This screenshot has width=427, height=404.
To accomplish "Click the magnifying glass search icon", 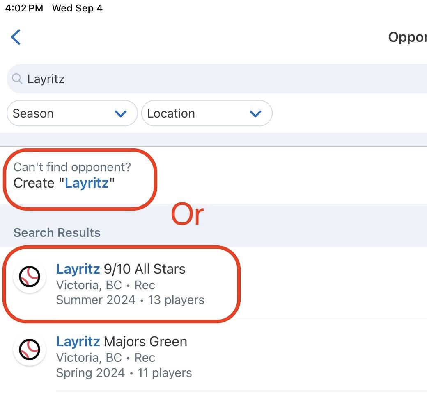I will (x=17, y=79).
